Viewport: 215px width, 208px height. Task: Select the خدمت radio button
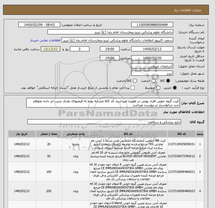click(x=154, y=81)
